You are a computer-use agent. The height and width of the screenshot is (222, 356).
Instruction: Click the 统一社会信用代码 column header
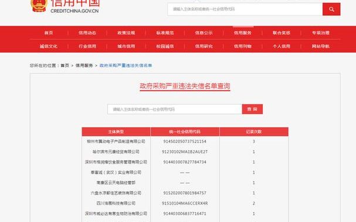pyautogui.click(x=185, y=131)
